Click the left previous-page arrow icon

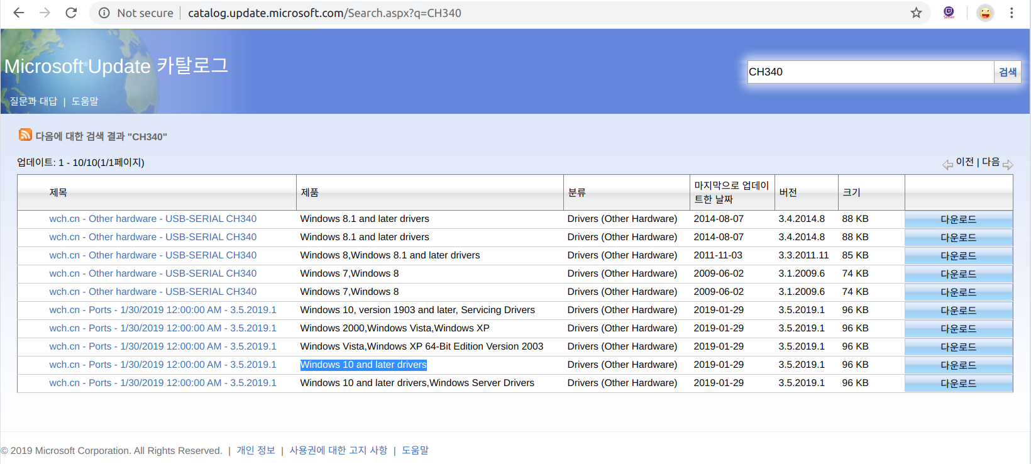tap(947, 165)
